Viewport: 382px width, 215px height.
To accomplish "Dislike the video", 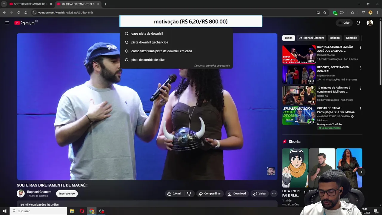I will click(189, 193).
